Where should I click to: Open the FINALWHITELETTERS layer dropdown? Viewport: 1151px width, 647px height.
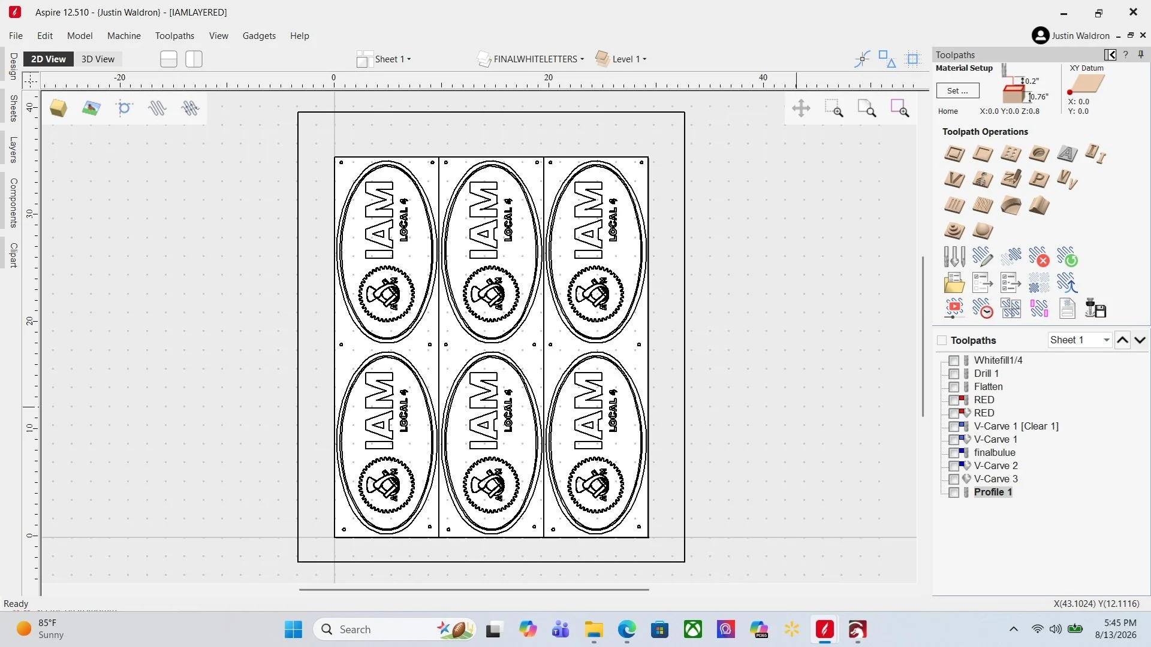tap(531, 59)
